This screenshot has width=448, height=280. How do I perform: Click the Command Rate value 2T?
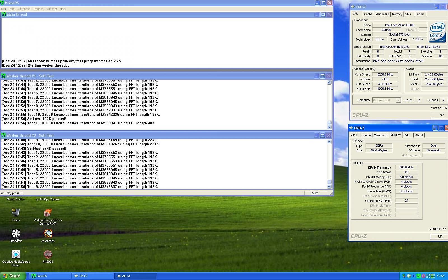[x=406, y=201]
